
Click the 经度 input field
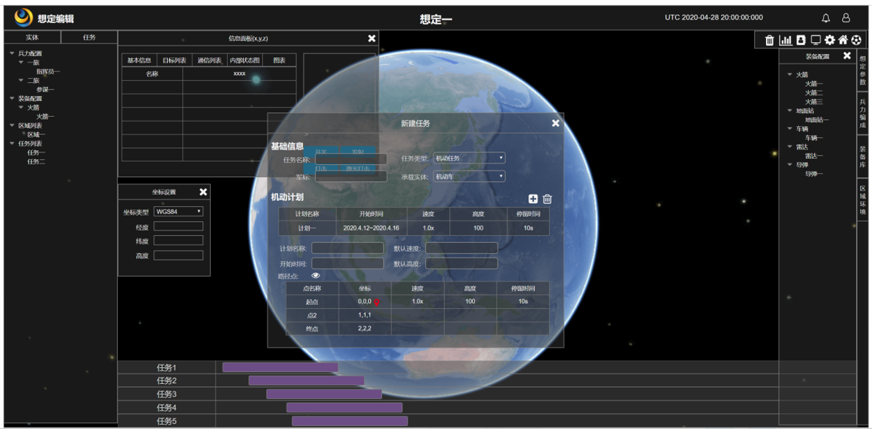178,227
